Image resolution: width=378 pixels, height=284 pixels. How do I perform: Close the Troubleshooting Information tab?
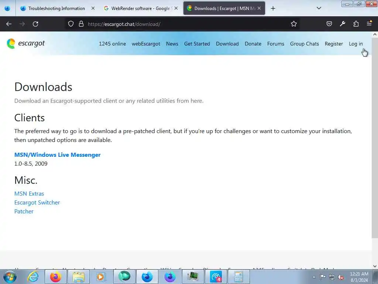pyautogui.click(x=93, y=8)
